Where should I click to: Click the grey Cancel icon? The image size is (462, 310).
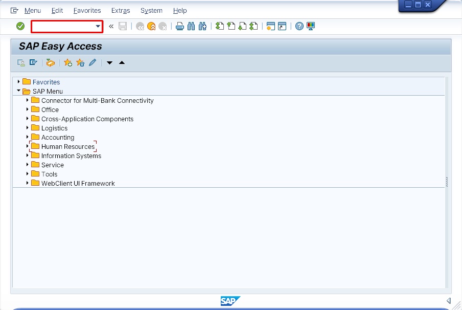tap(163, 26)
